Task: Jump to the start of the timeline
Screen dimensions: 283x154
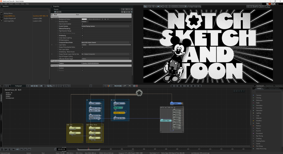Action: coord(172,86)
